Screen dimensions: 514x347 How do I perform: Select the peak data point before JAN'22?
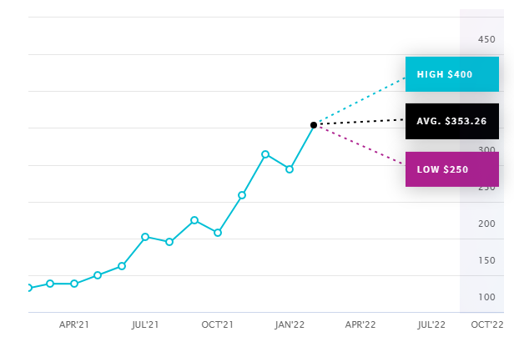coord(265,154)
